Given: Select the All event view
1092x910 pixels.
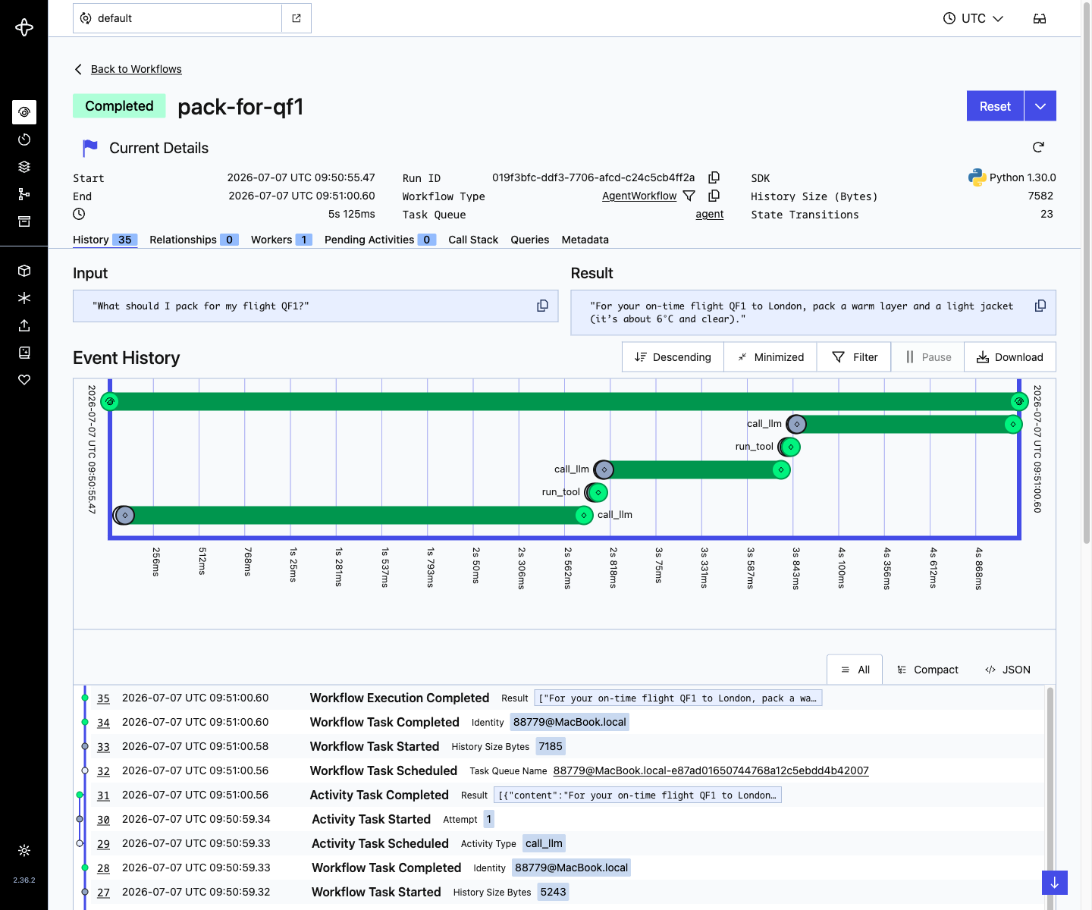Looking at the screenshot, I should point(855,670).
